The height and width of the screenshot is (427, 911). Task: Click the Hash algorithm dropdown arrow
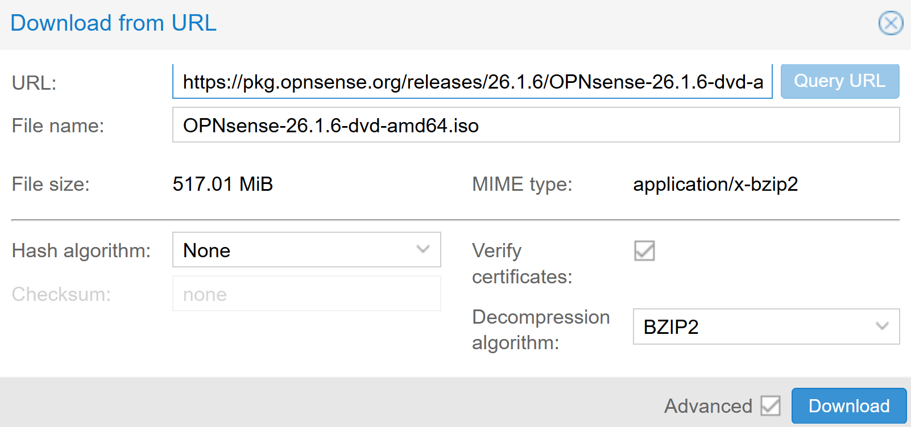coord(423,249)
